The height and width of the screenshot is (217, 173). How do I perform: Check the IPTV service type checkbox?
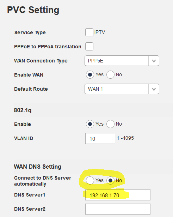click(89, 32)
